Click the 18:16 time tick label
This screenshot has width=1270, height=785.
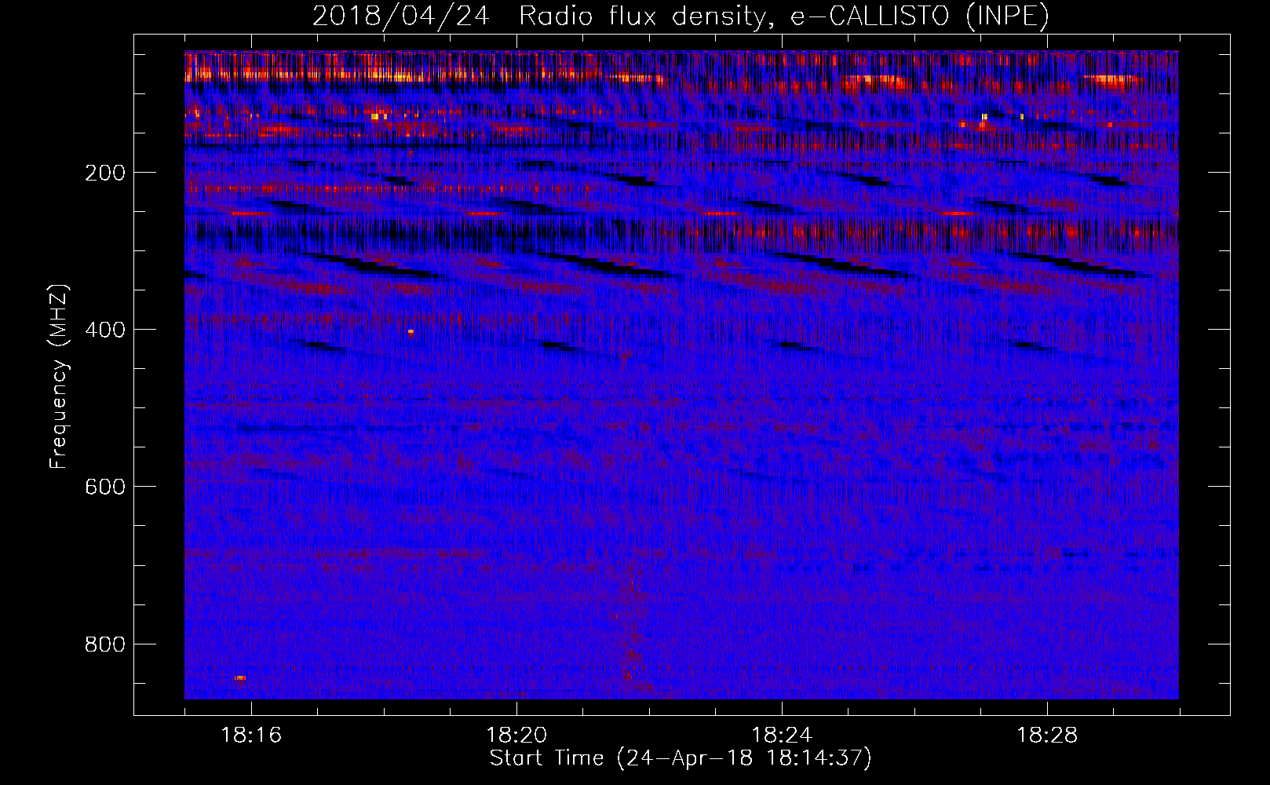click(251, 735)
